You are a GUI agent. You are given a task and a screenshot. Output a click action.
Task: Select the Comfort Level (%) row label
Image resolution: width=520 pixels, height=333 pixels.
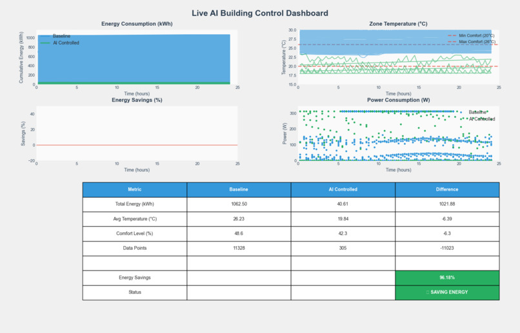pyautogui.click(x=135, y=233)
